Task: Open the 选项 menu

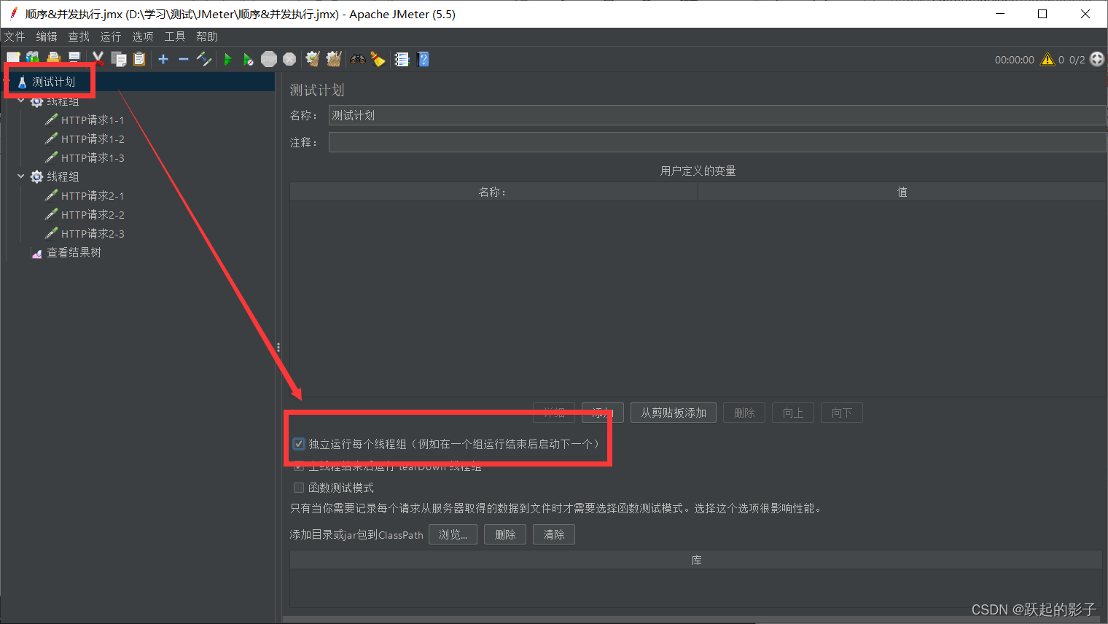Action: point(143,36)
